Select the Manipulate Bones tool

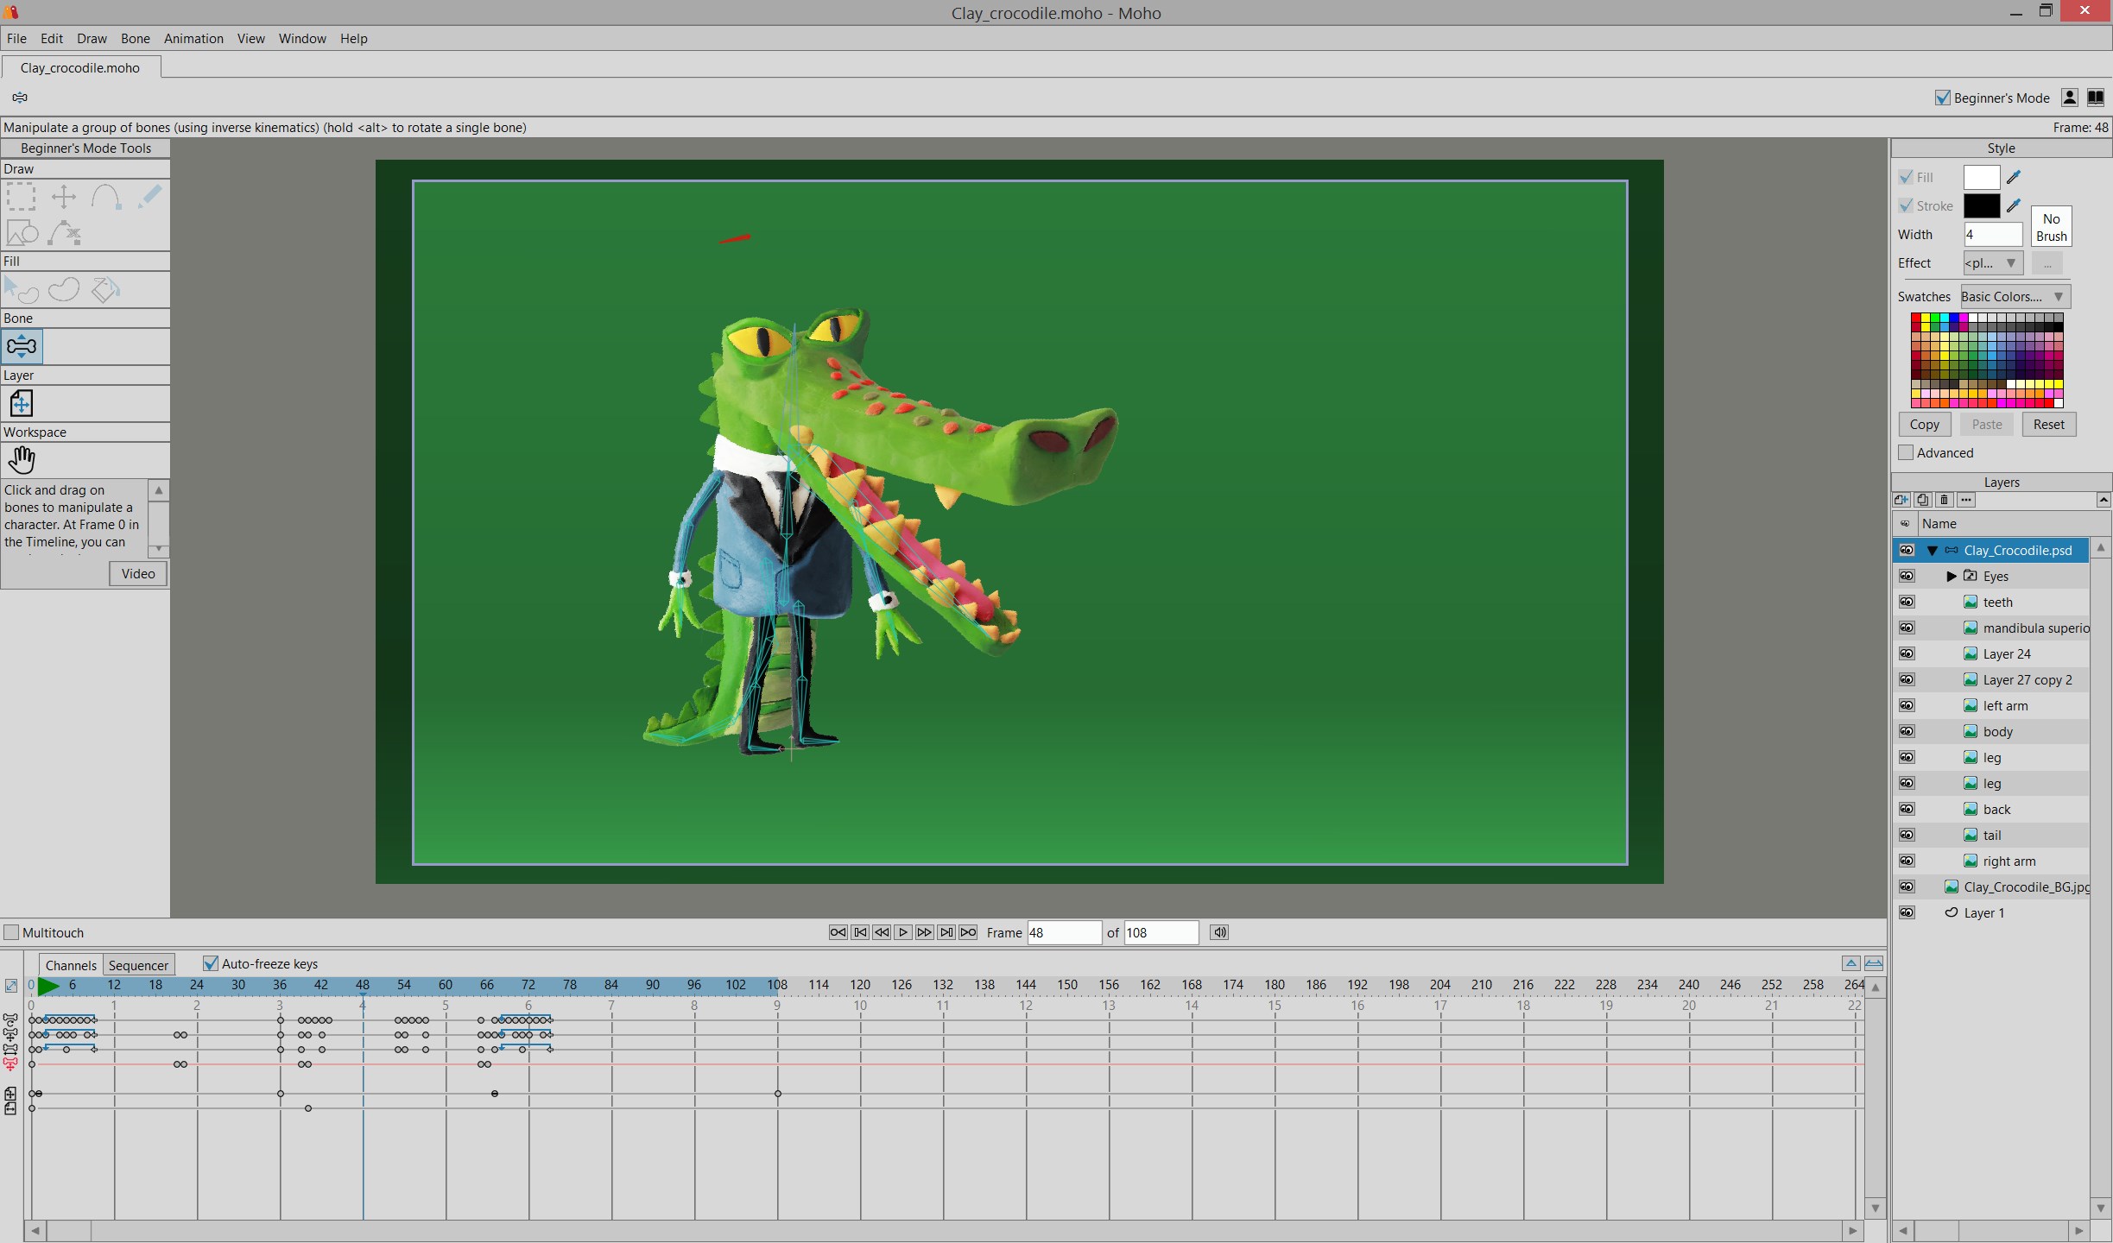tap(22, 347)
